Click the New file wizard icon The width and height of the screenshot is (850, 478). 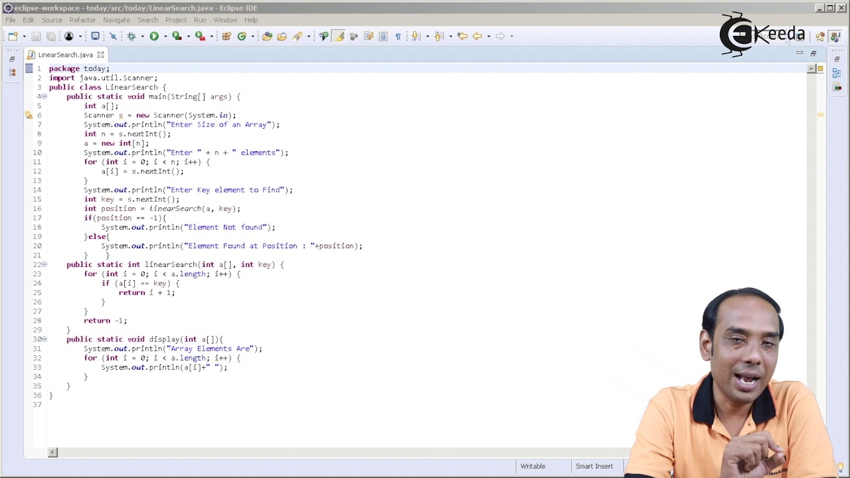point(13,37)
